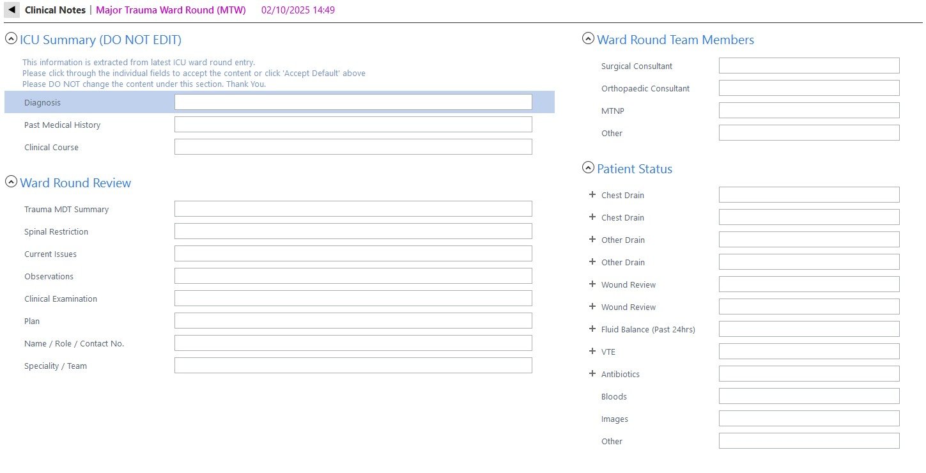Click the Diagnosis text field

pos(353,102)
